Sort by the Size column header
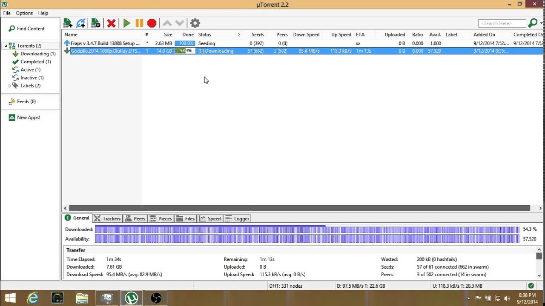This screenshot has width=545, height=306. [x=168, y=35]
